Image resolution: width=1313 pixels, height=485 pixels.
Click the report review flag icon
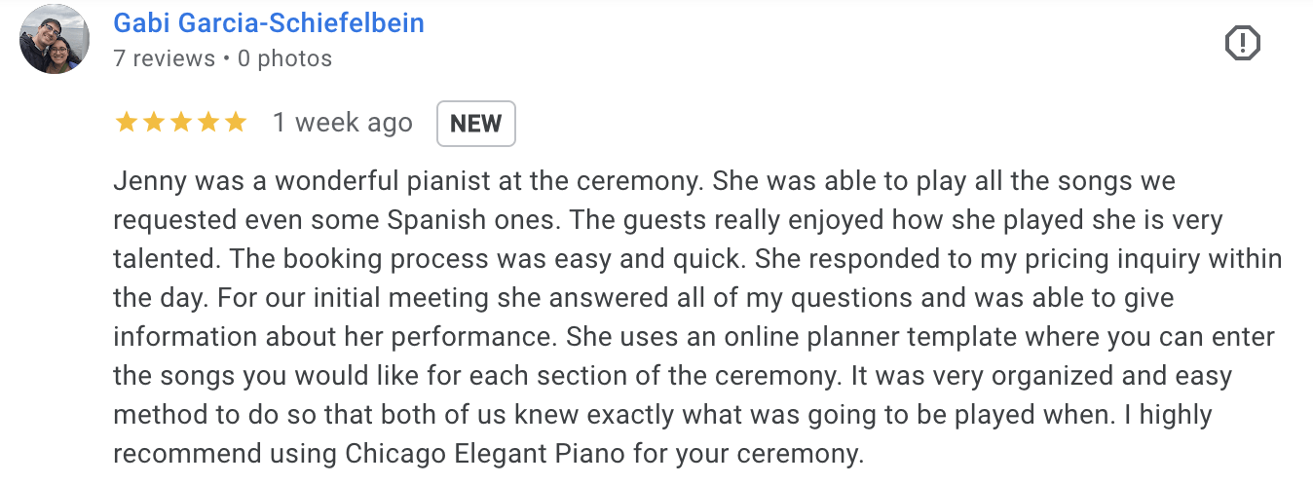click(1242, 43)
